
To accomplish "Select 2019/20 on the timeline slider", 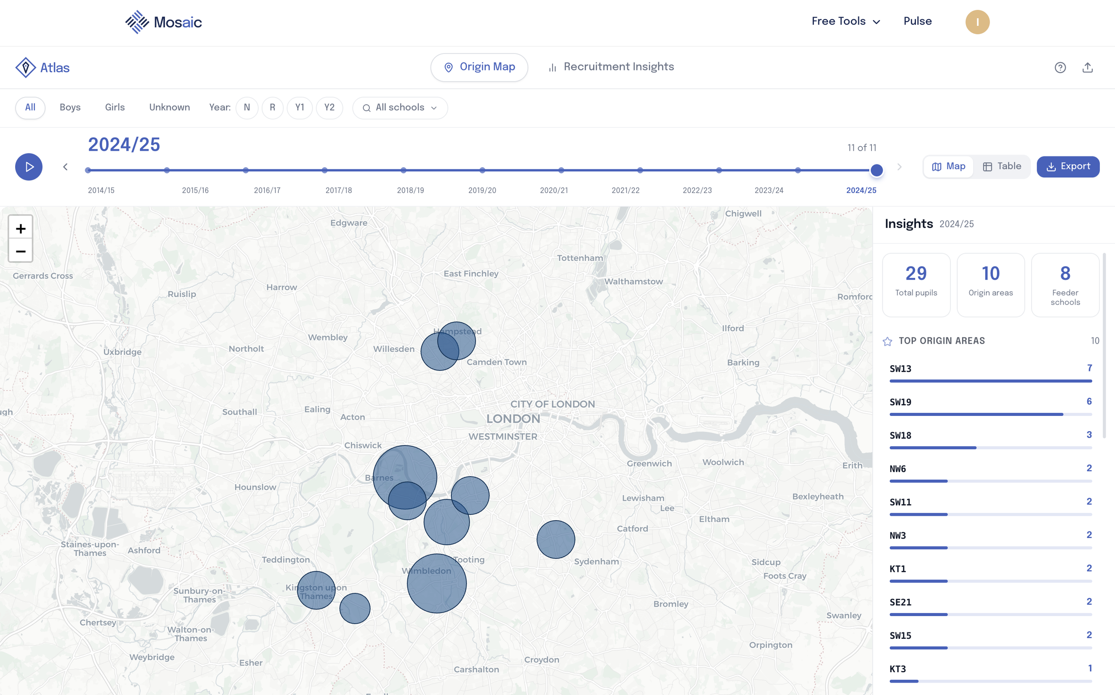I will [482, 171].
